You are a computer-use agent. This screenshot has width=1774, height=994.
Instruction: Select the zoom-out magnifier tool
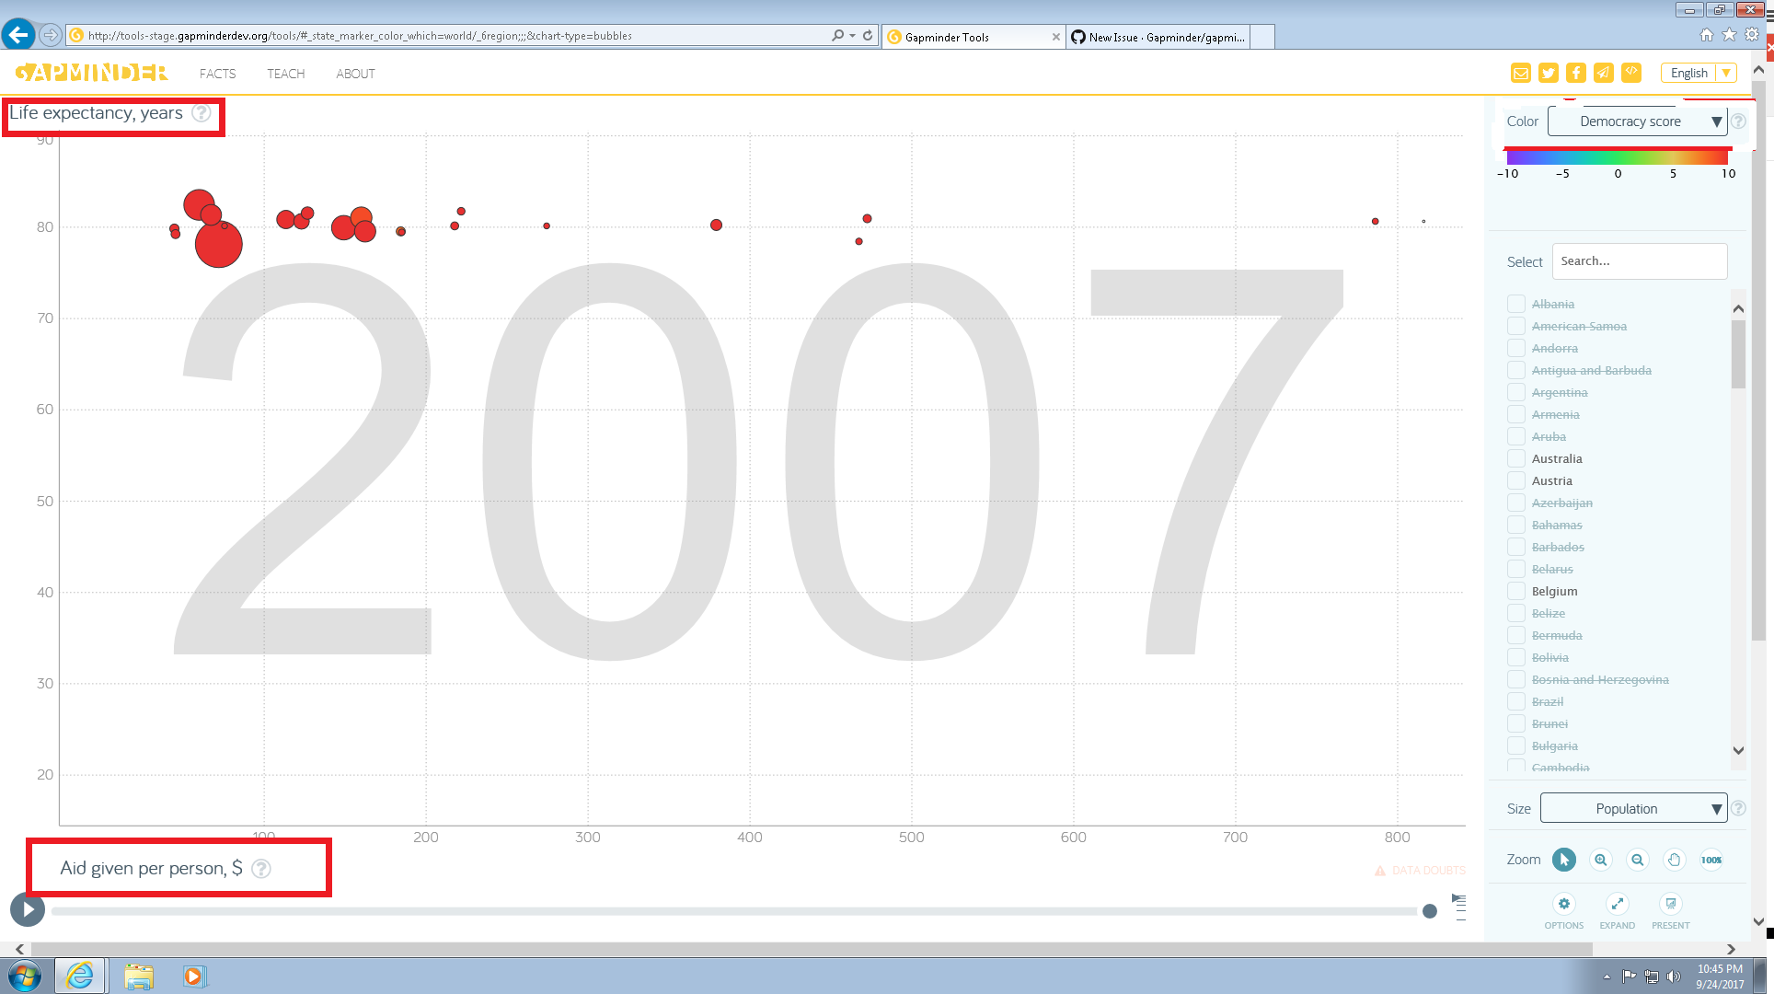coord(1638,860)
